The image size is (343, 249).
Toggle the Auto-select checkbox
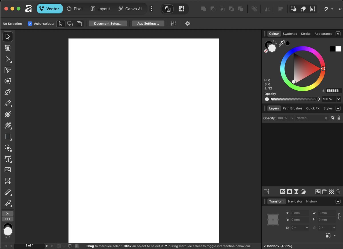(30, 23)
